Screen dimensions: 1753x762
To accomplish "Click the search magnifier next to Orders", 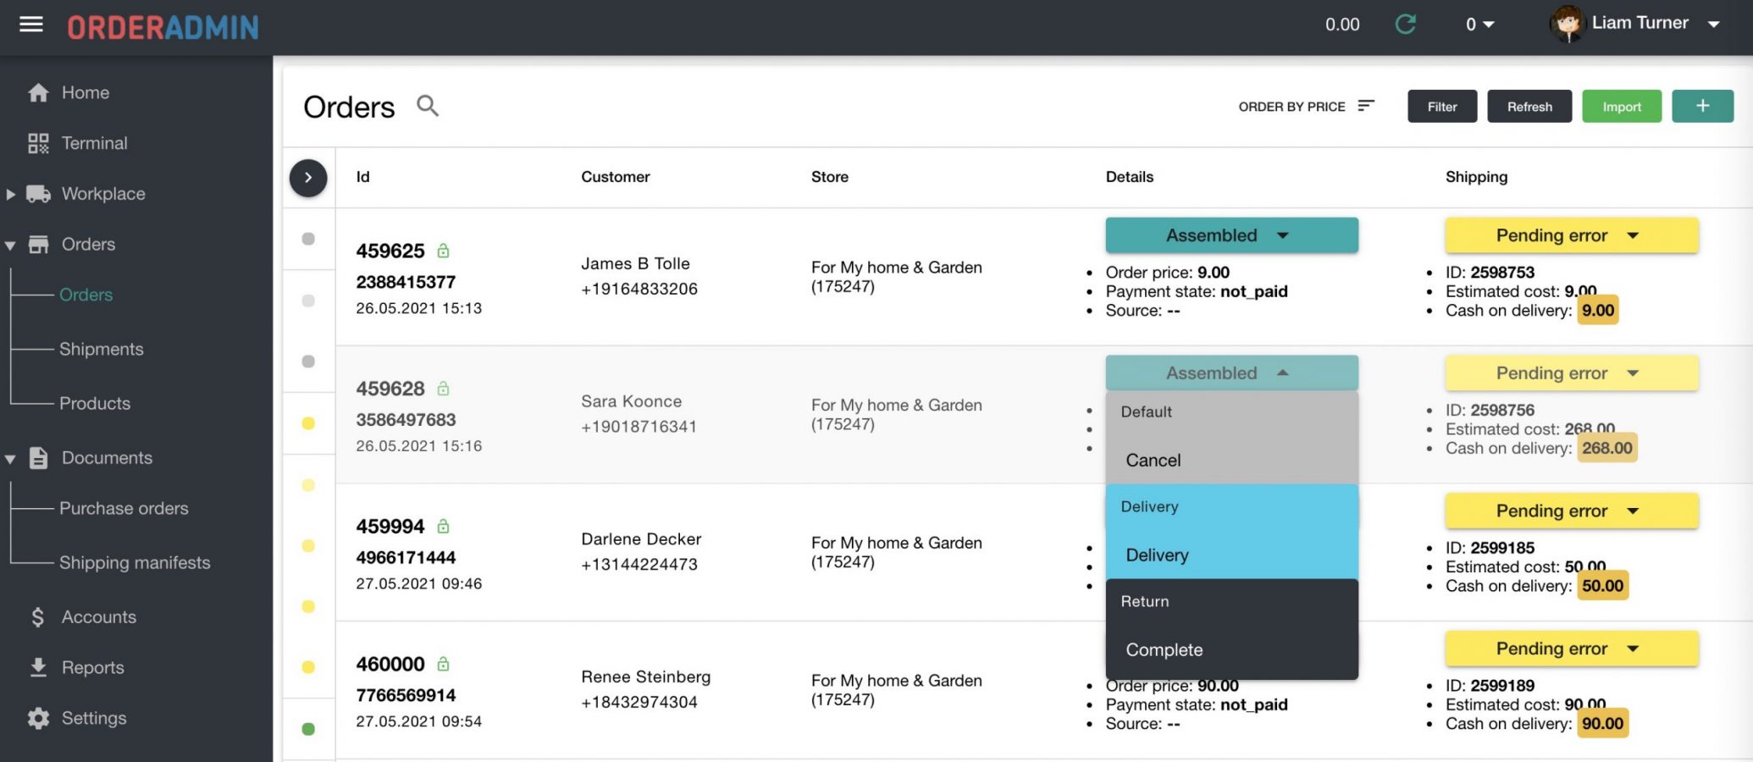I will 428,106.
